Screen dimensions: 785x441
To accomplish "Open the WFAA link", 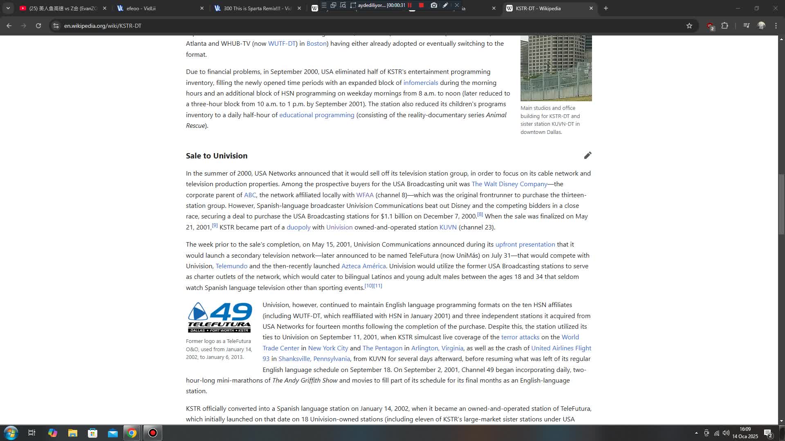I will click(x=365, y=195).
